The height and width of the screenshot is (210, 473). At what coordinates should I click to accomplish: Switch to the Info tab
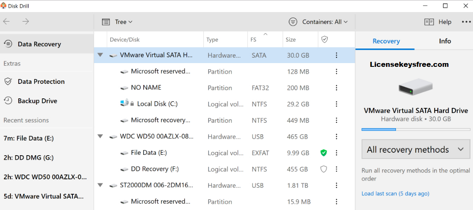point(445,41)
